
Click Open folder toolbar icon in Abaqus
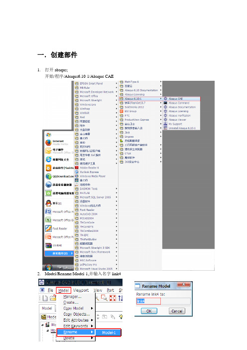click(x=53, y=298)
